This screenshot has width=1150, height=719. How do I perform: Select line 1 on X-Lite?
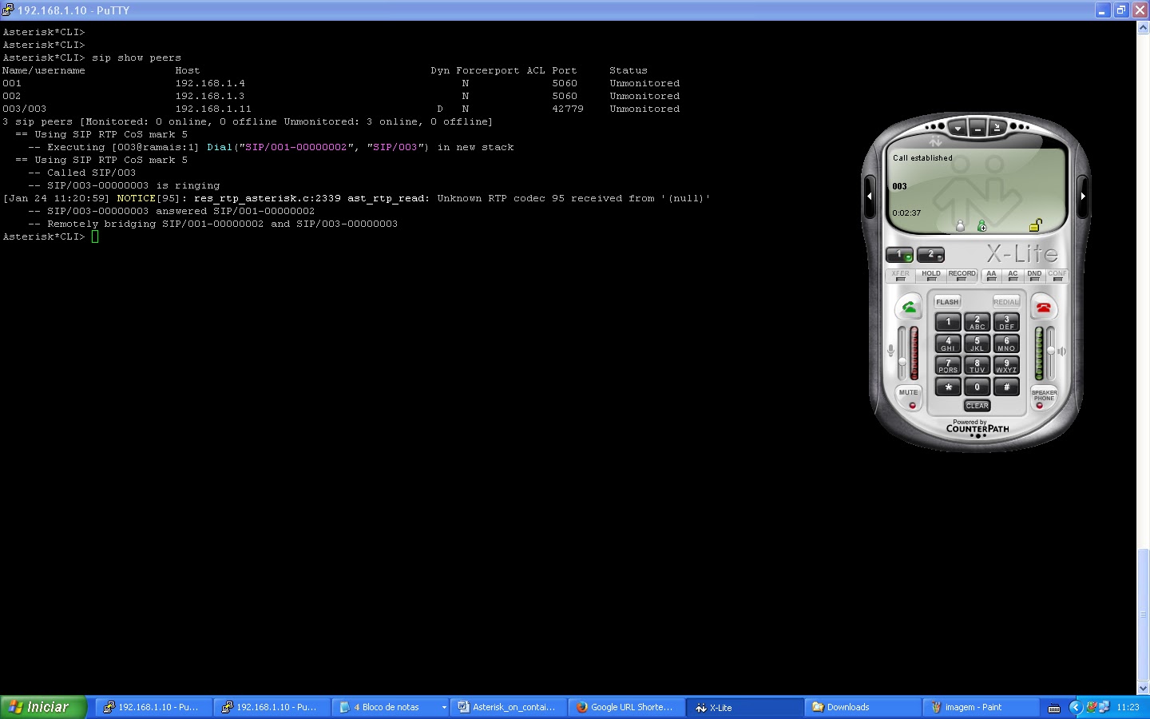coord(899,255)
